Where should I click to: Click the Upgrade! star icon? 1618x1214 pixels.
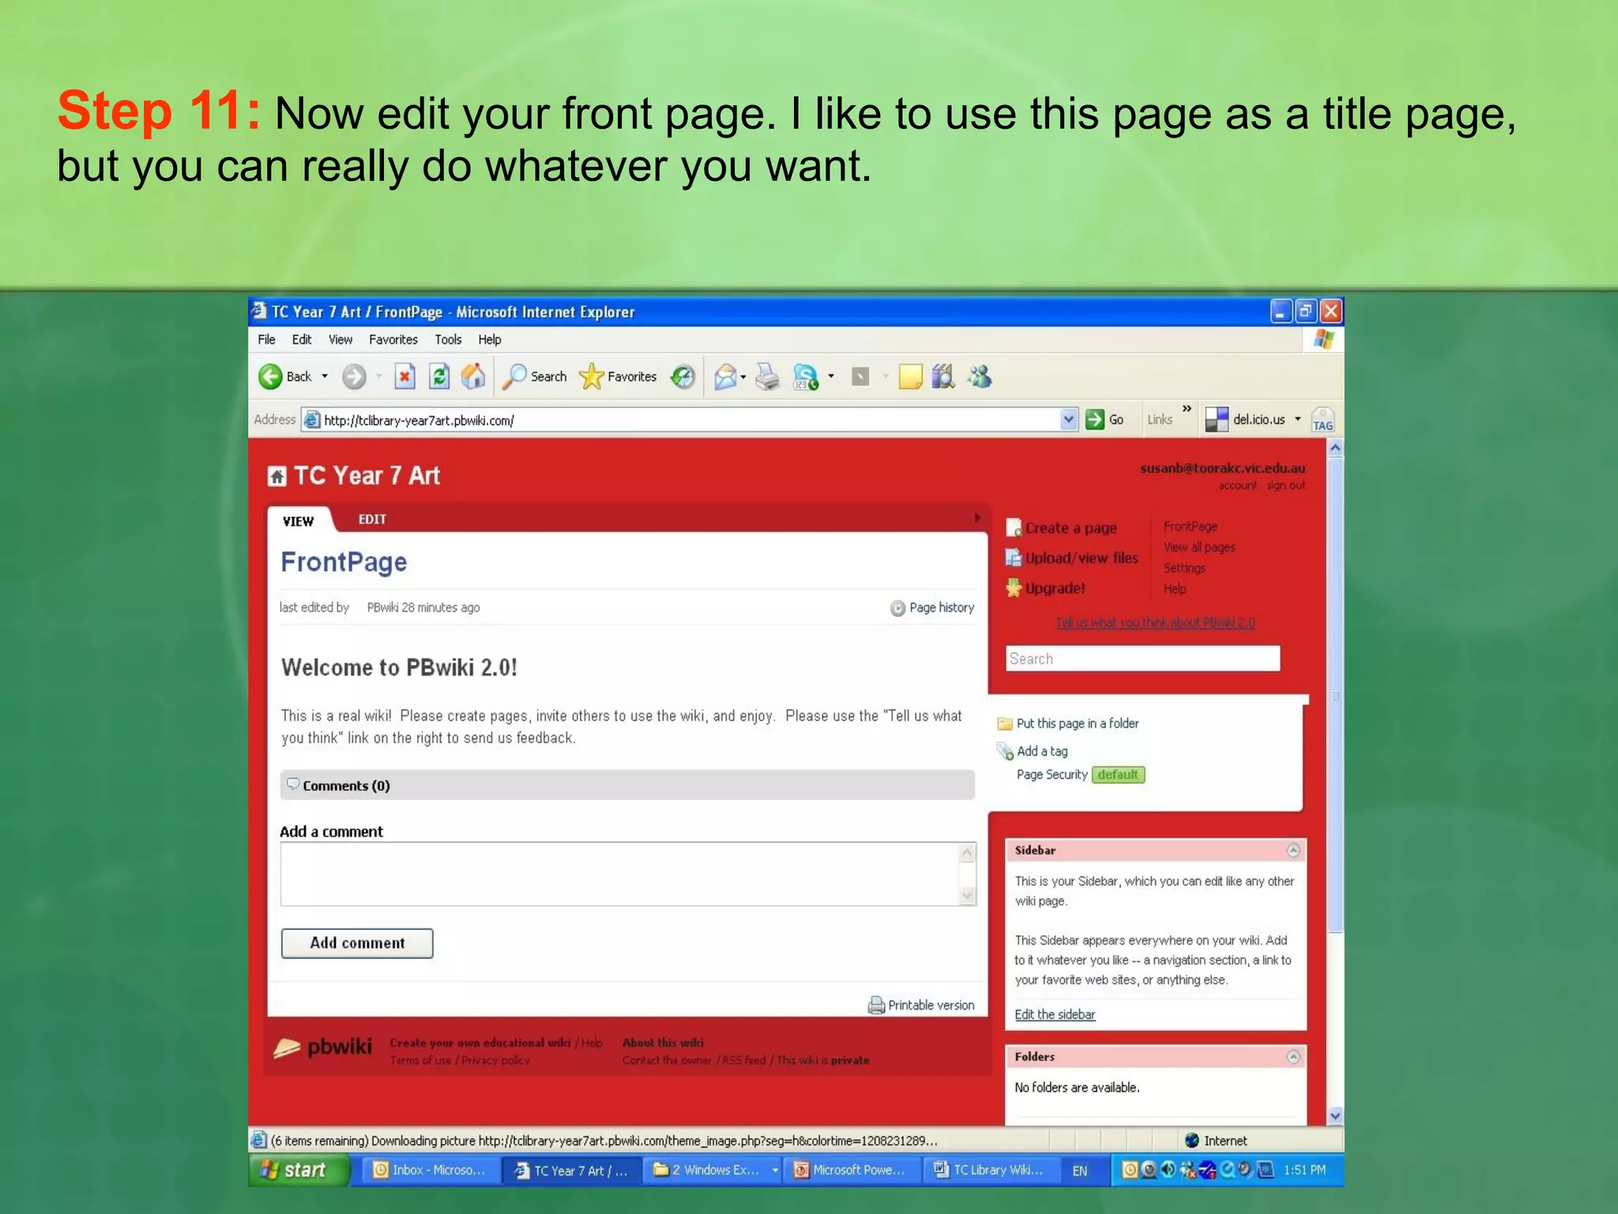1014,587
